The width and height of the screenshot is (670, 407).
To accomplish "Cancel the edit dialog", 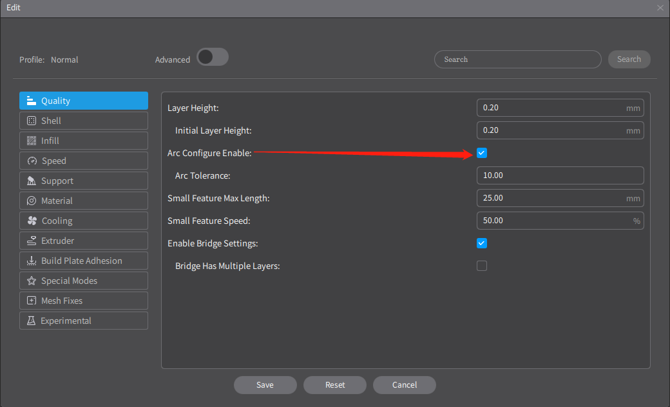I will tap(404, 384).
